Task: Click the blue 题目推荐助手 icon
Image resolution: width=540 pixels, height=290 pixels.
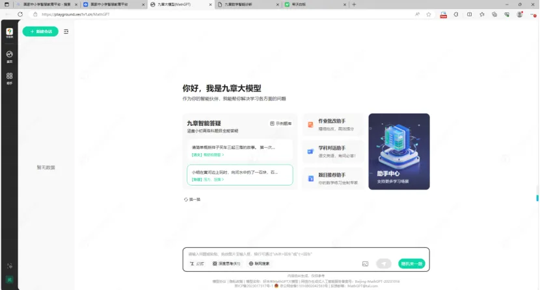Action: 310,178
